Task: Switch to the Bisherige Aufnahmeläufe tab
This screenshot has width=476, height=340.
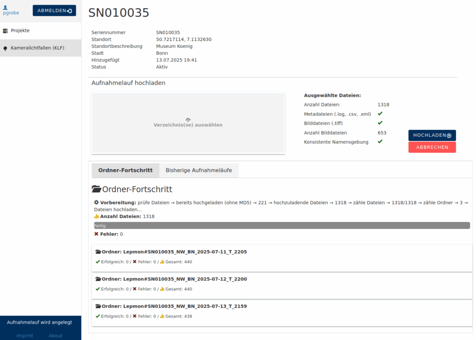Action: coord(199,170)
